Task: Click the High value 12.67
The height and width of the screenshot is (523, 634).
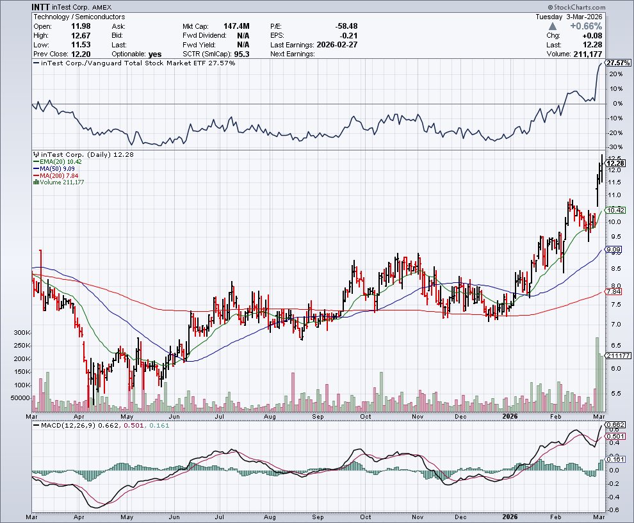Action: click(81, 36)
